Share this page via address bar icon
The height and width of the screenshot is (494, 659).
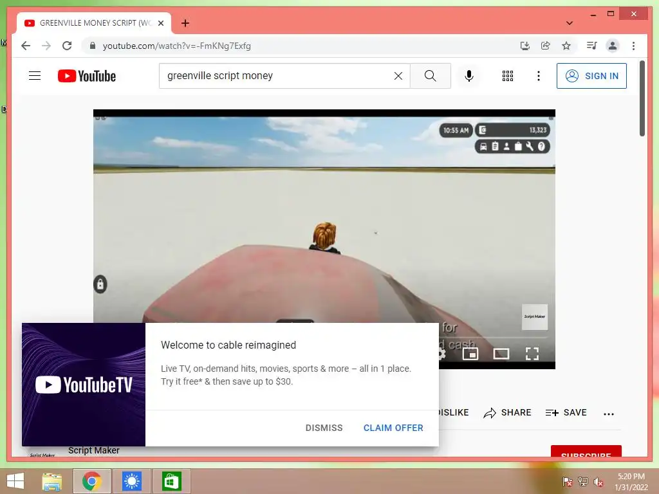click(x=546, y=46)
